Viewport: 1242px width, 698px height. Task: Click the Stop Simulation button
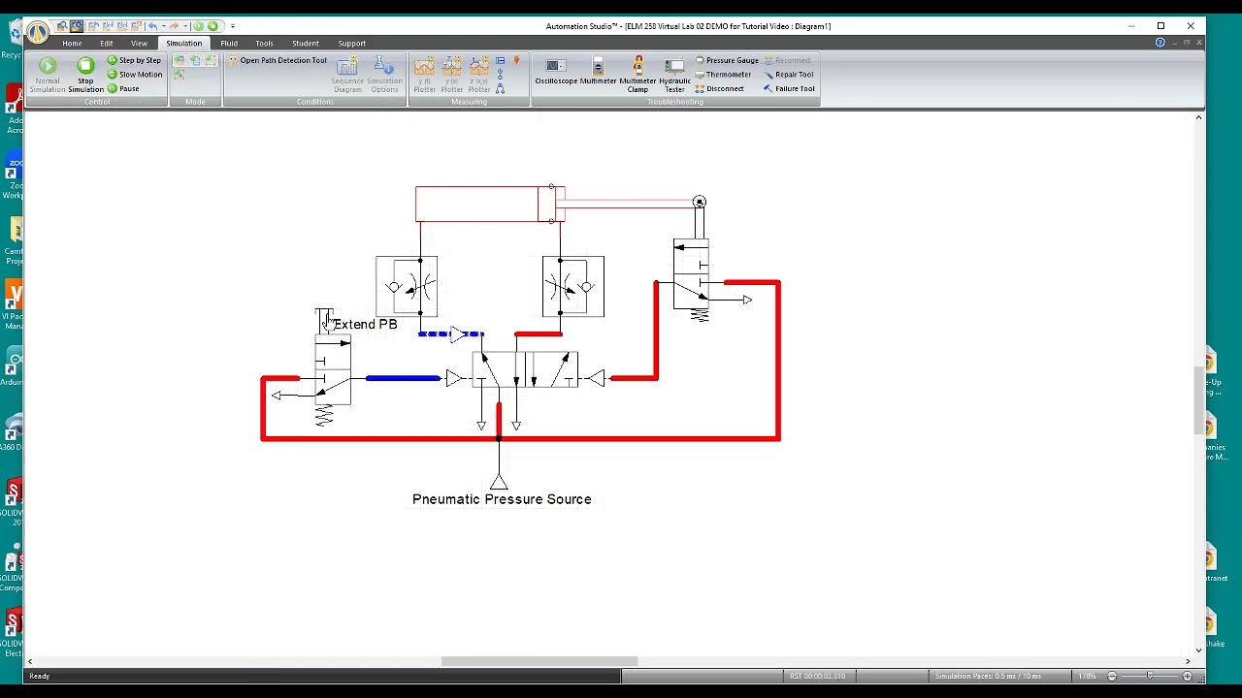coord(85,75)
